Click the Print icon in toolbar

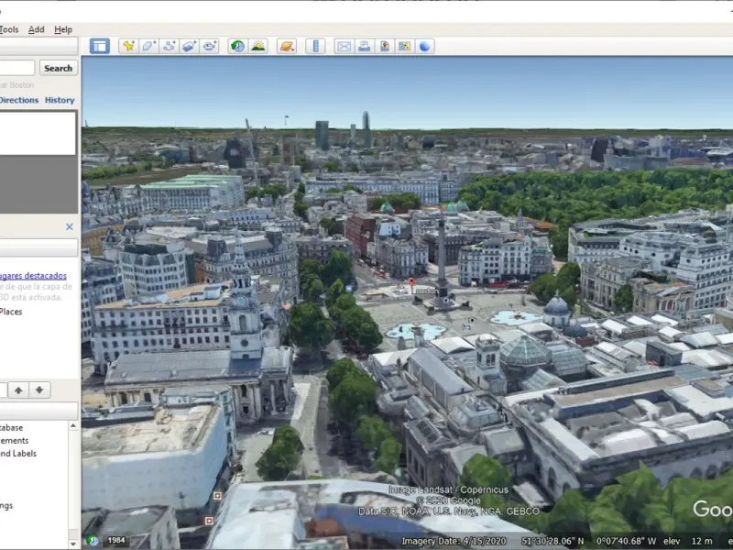tap(364, 46)
